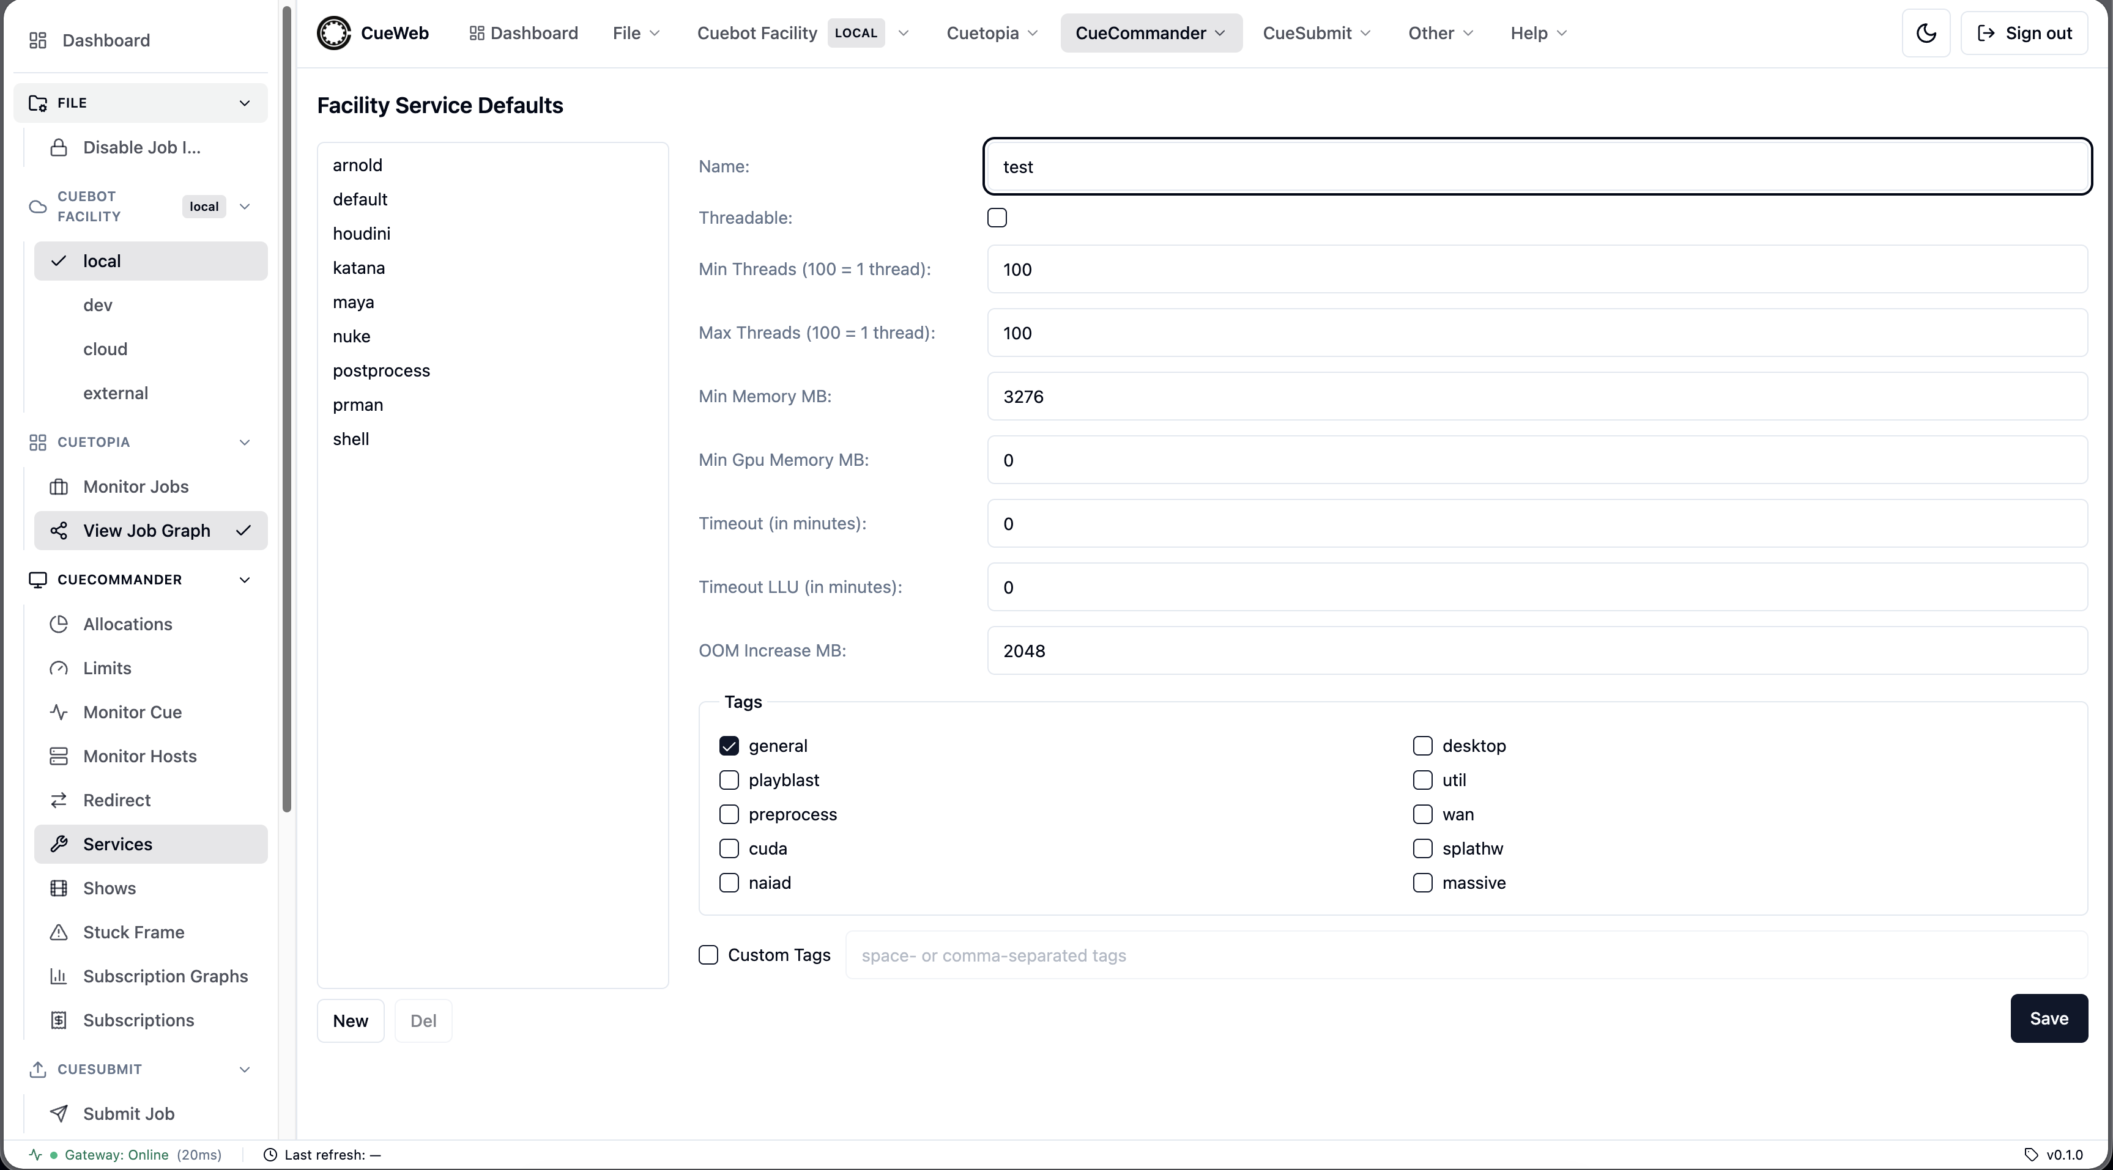Check the playblast tag
Screen dimensions: 2113x1170
[729, 780]
